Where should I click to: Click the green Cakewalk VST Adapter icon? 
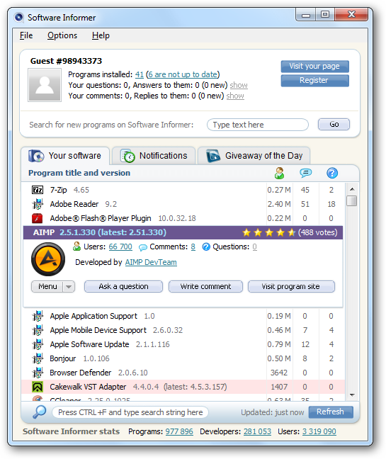click(38, 387)
